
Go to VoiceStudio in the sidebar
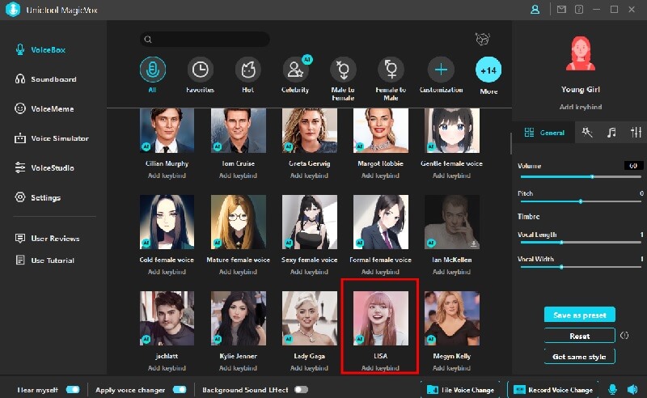(x=52, y=167)
